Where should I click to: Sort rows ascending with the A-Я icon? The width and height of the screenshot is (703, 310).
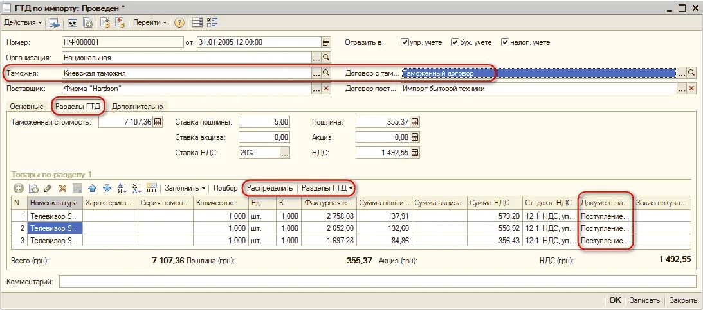pos(122,188)
